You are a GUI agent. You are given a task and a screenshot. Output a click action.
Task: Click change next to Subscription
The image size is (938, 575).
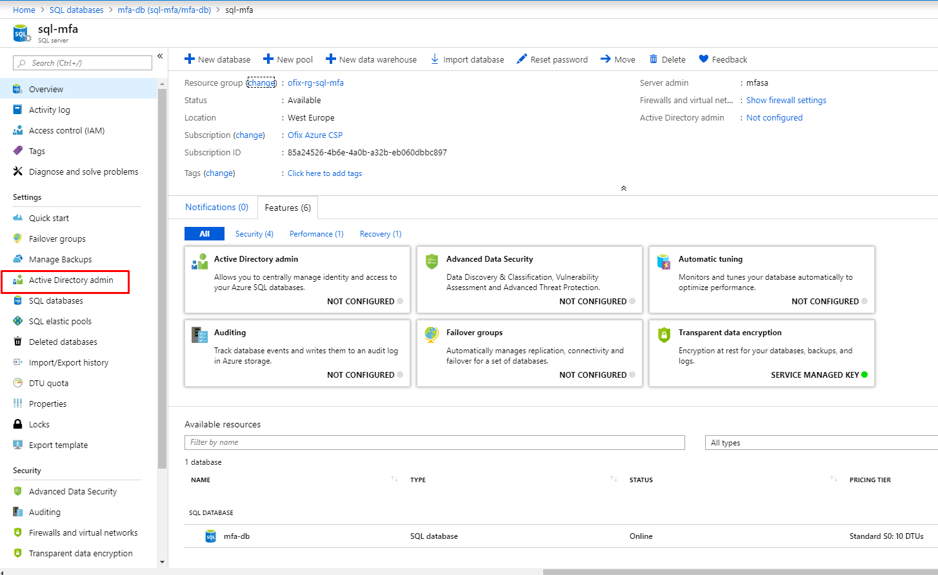(x=249, y=135)
